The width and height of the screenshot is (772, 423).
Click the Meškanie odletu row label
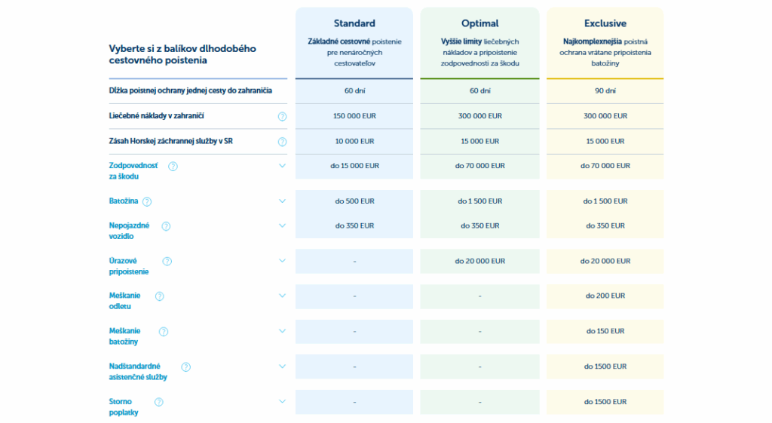125,301
